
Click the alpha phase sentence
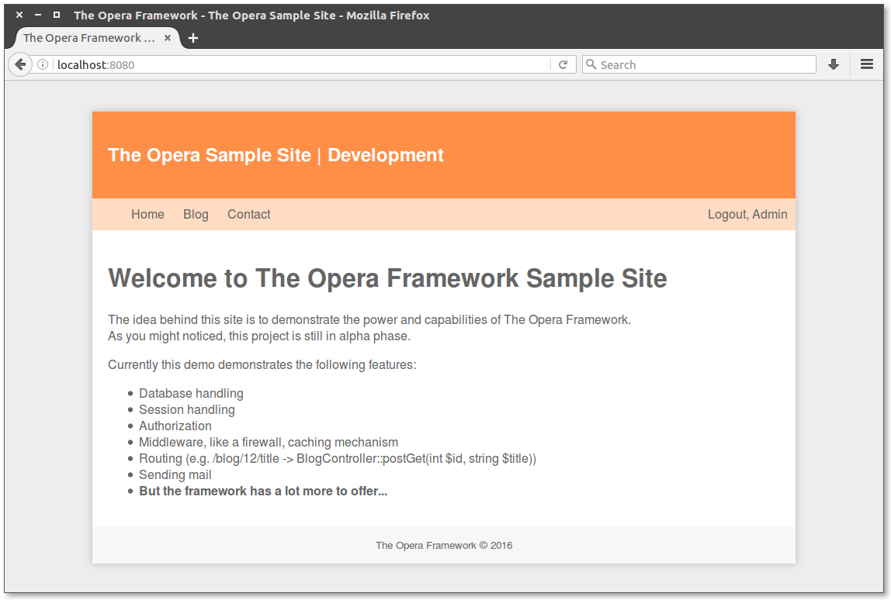259,336
